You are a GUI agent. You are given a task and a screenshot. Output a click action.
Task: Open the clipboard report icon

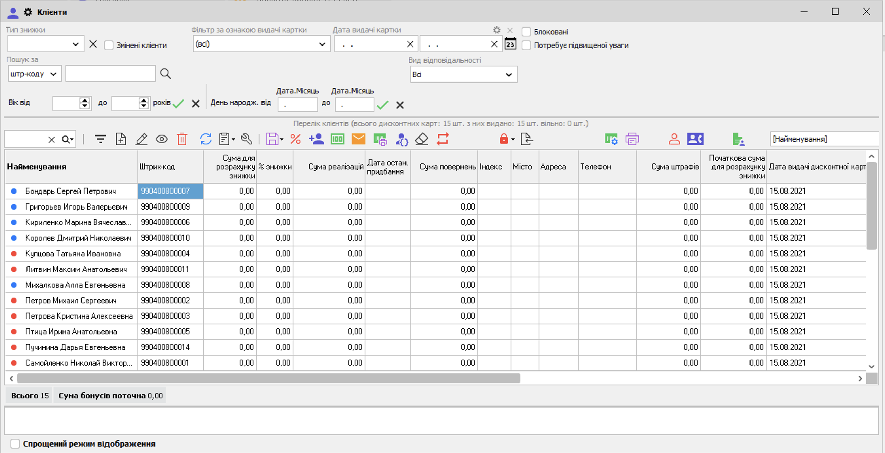(224, 139)
